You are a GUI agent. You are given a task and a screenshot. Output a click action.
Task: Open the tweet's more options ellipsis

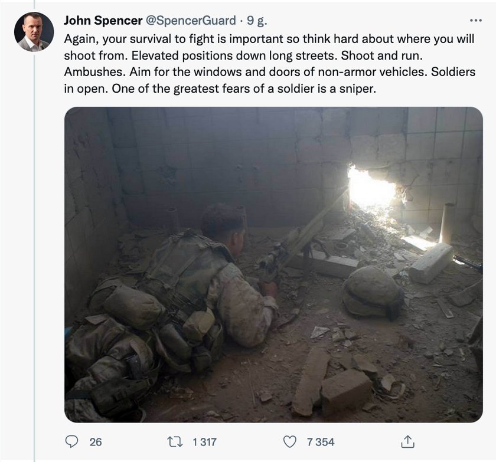[x=475, y=21]
